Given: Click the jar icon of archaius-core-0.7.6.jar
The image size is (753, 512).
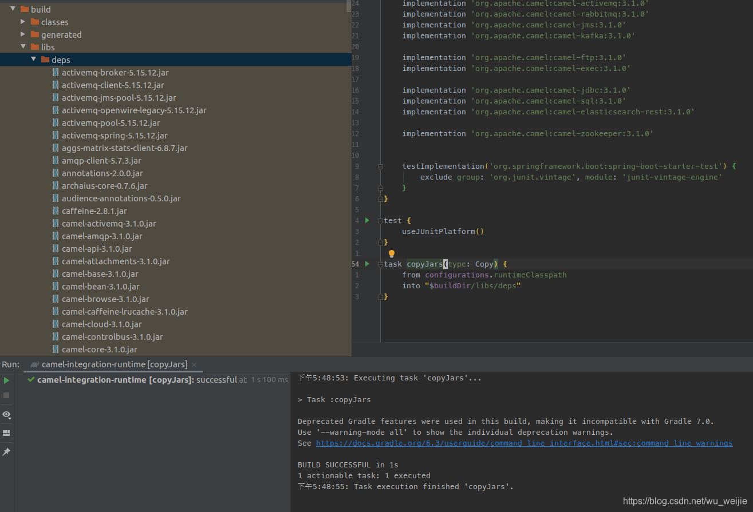Looking at the screenshot, I should coord(56,185).
